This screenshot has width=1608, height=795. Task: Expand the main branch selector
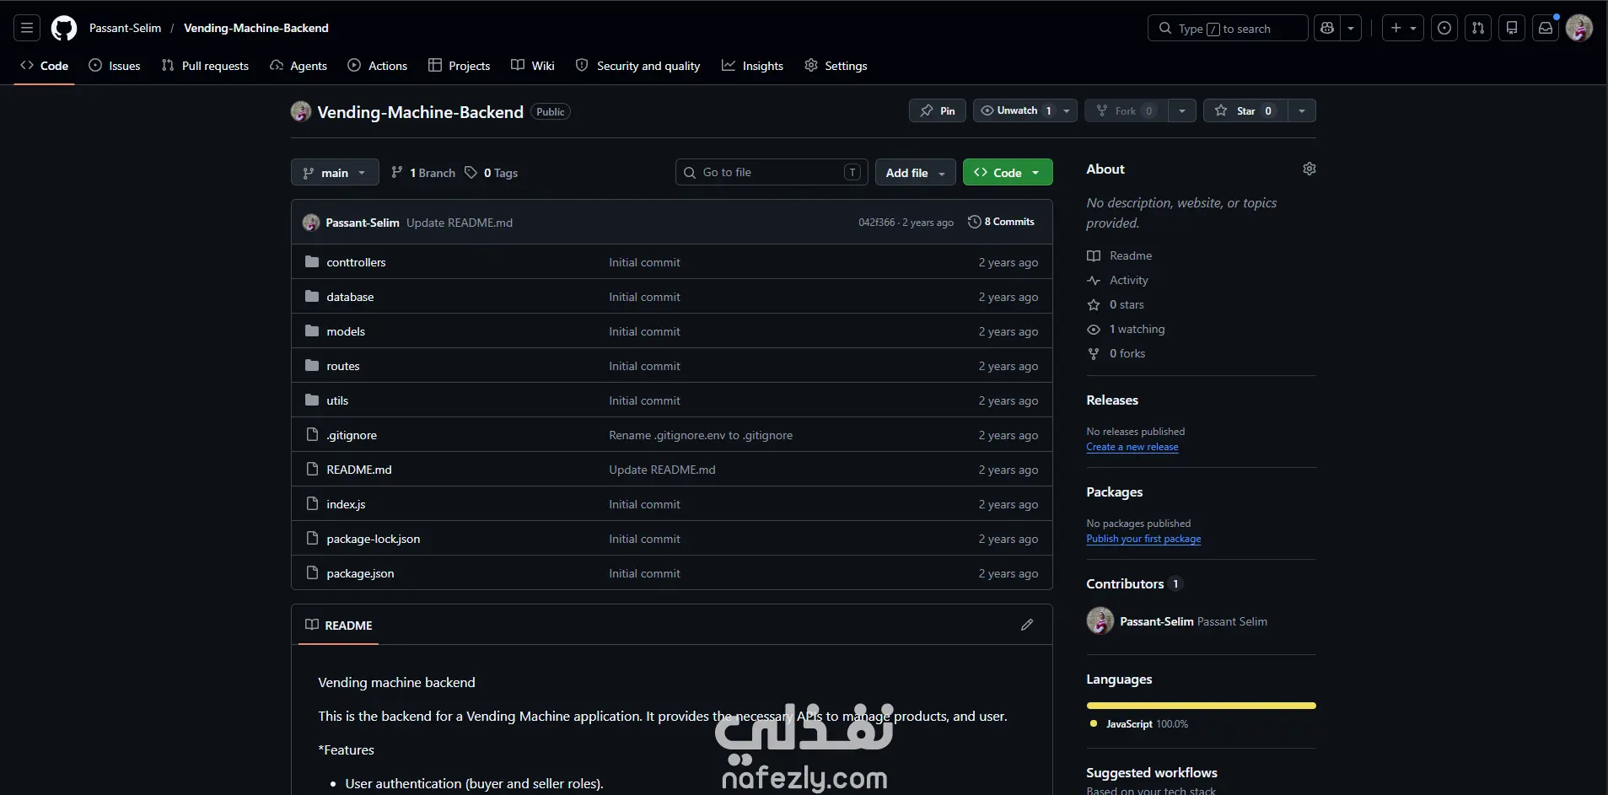point(335,172)
